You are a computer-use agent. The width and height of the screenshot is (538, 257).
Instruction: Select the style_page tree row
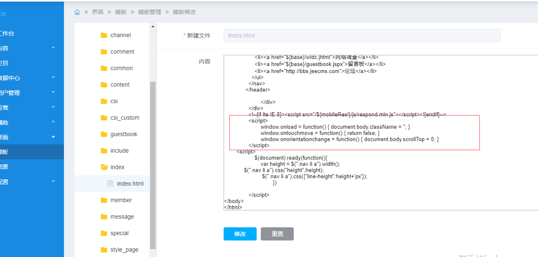point(112,250)
